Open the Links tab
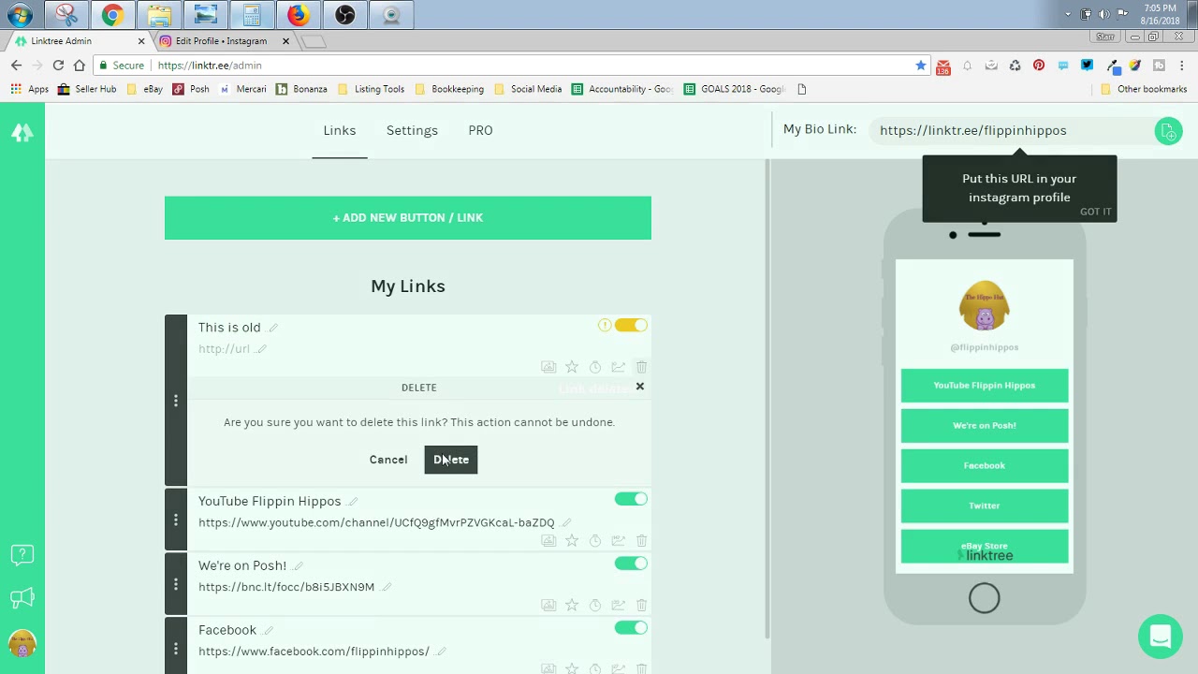 pyautogui.click(x=340, y=130)
